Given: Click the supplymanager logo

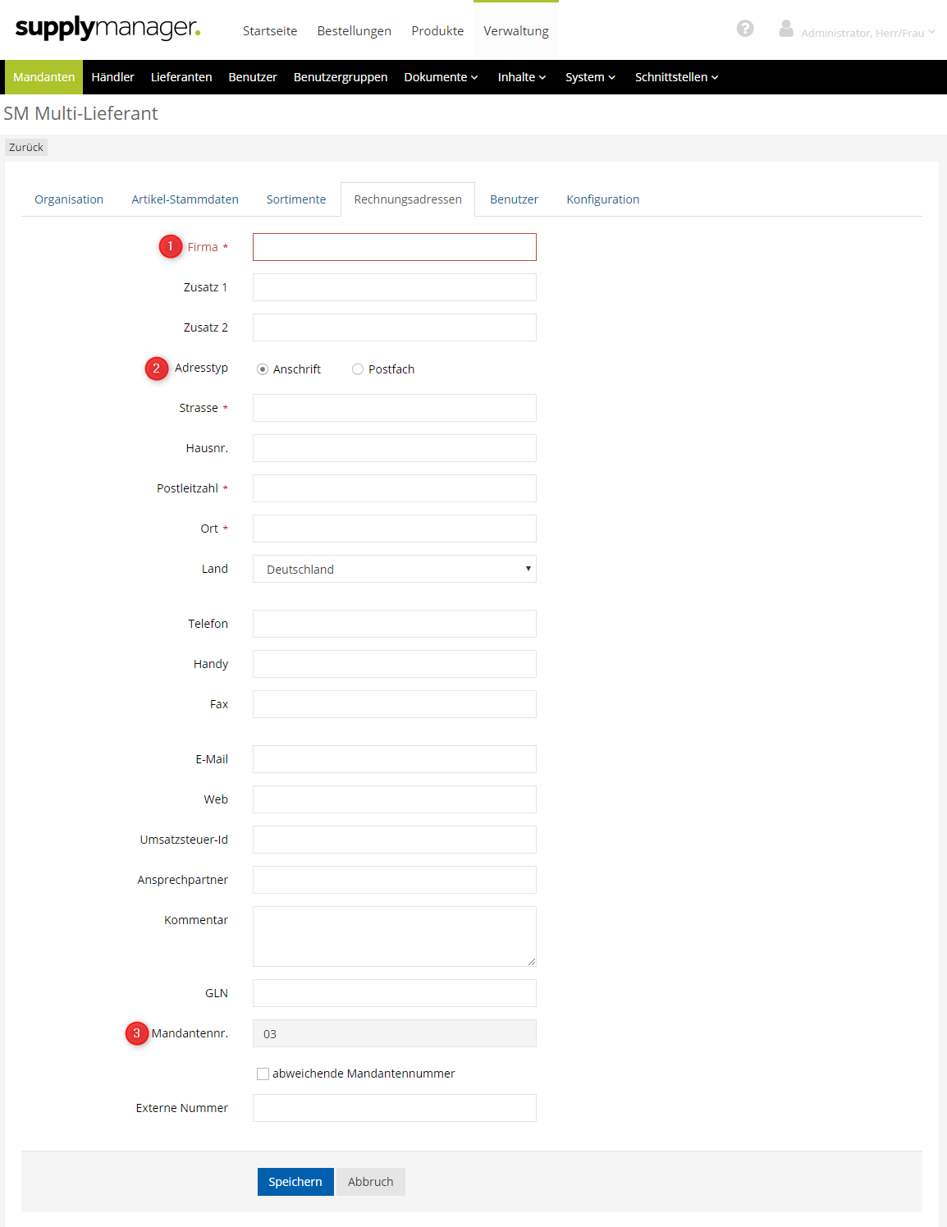Looking at the screenshot, I should [108, 28].
